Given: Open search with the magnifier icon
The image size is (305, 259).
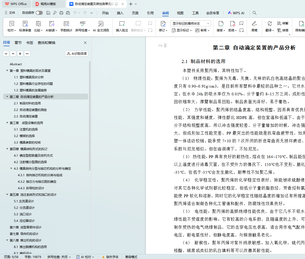Looking at the screenshot, I should pyautogui.click(x=254, y=13).
